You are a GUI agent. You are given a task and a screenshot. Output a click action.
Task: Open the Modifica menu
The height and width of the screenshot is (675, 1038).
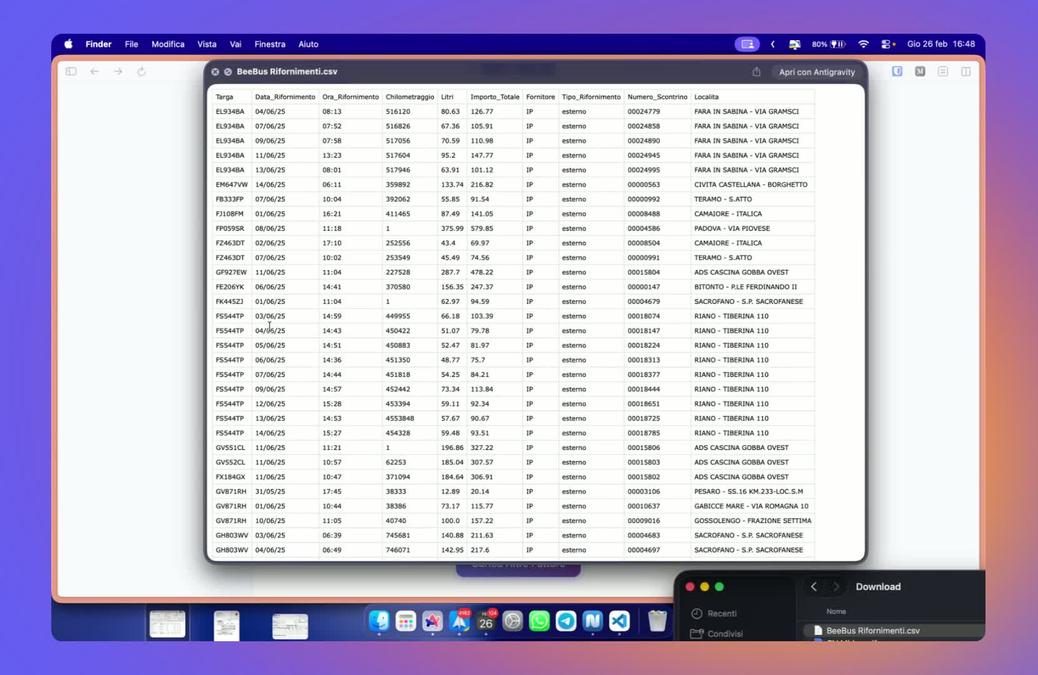(x=168, y=44)
